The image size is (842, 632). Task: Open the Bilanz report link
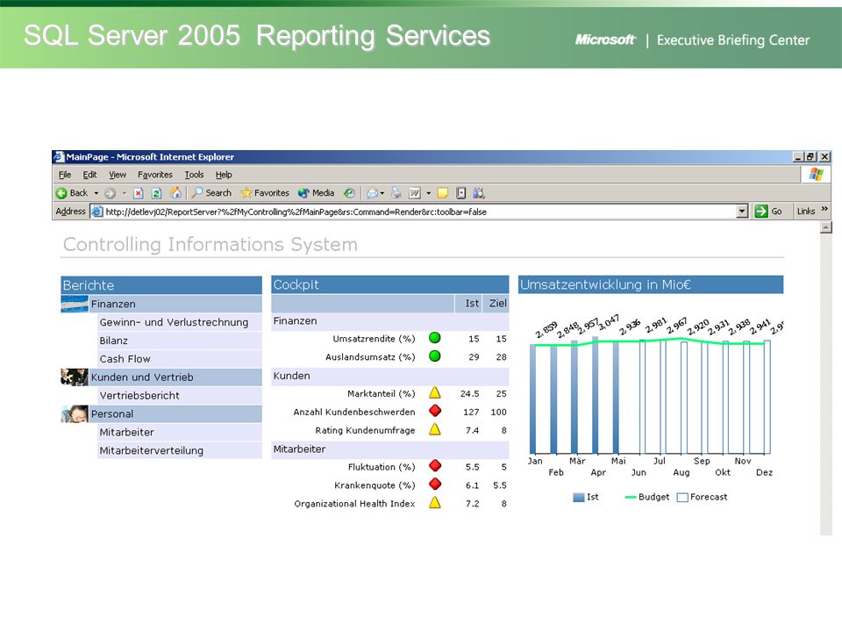(x=113, y=341)
